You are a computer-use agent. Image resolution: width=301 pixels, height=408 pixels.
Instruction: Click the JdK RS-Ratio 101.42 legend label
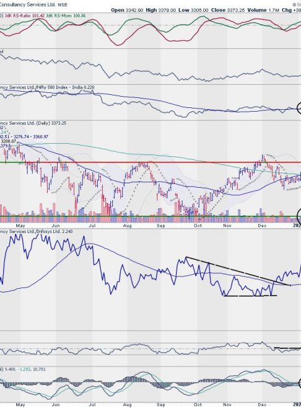(x=24, y=16)
